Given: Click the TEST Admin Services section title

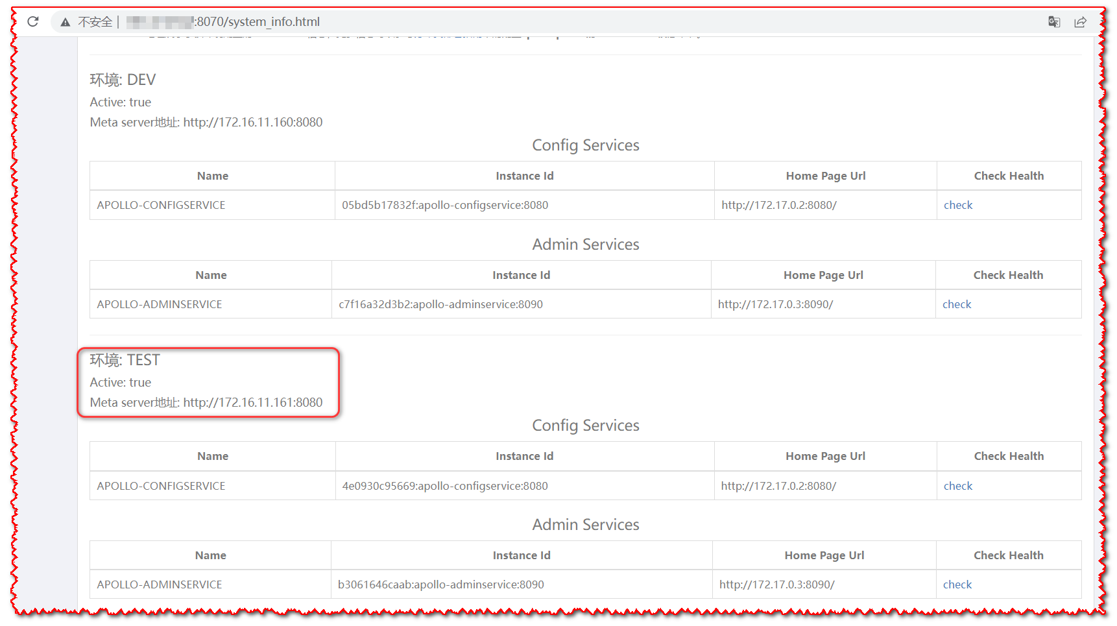Looking at the screenshot, I should point(586,525).
